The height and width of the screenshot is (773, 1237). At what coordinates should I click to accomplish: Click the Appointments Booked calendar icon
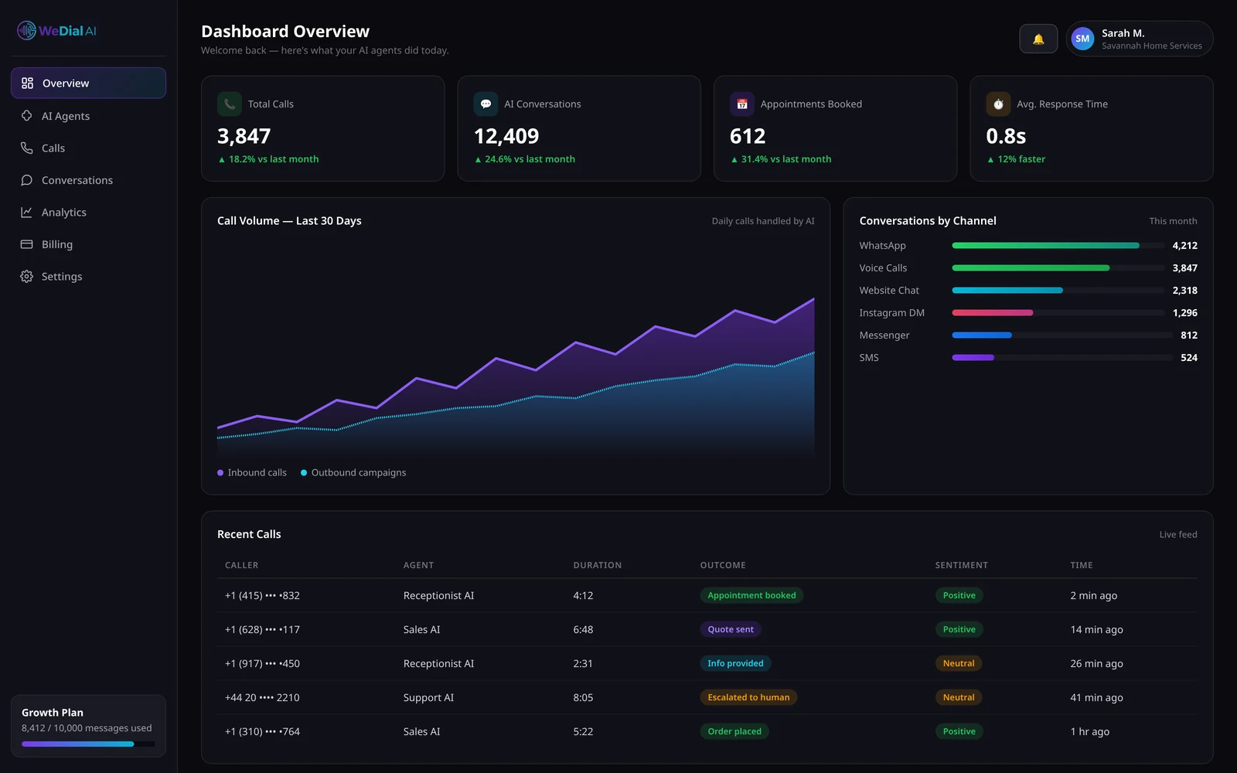tap(742, 104)
